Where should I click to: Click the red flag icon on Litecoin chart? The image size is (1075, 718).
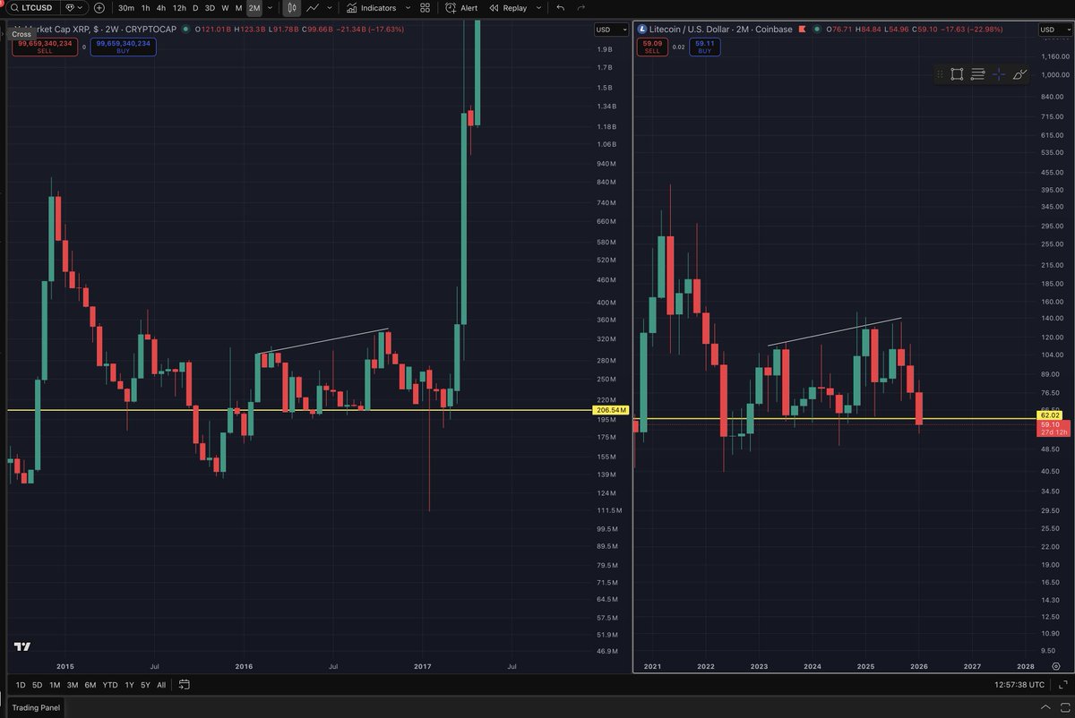[x=804, y=30]
